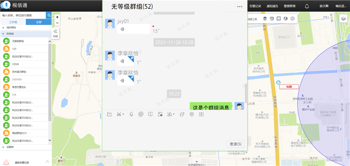Expand the 设备树 tree node
The width and height of the screenshot is (350, 166).
3,147
